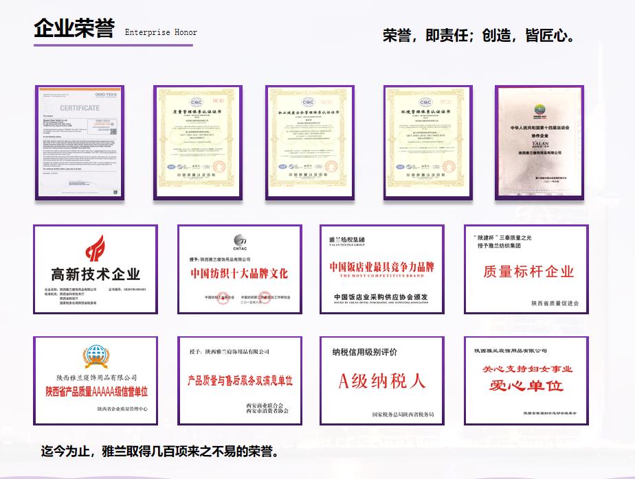Select the 中国饭店业最具竞争力品牌 plaque card
The height and width of the screenshot is (479, 635).
382,270
